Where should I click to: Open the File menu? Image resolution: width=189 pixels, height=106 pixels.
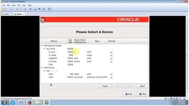4,5
